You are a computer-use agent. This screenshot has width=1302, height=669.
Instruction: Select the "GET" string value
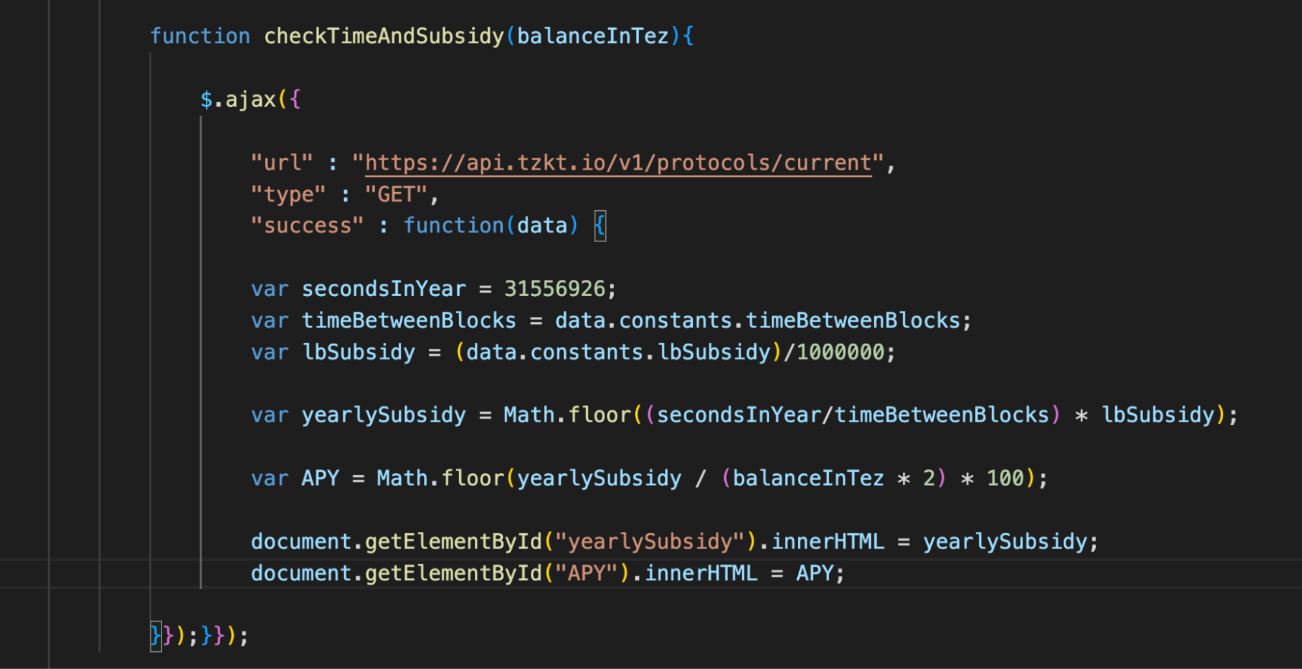395,195
